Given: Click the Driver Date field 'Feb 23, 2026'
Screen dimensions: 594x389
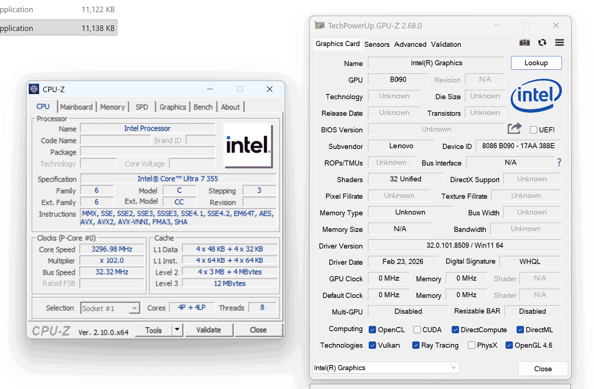Looking at the screenshot, I should (x=403, y=261).
